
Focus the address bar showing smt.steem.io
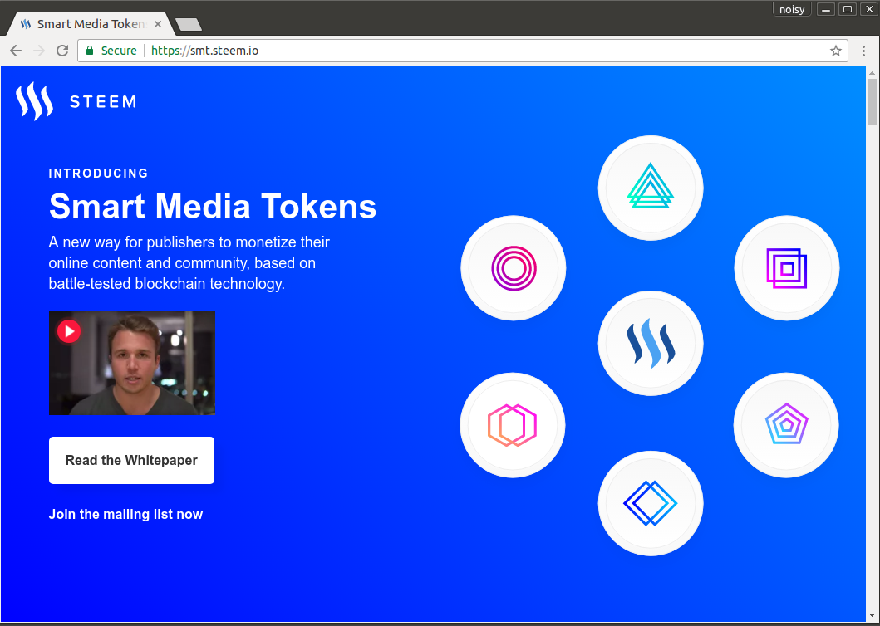(463, 51)
